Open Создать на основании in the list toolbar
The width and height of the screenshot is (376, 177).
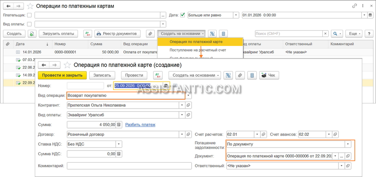pos(181,33)
